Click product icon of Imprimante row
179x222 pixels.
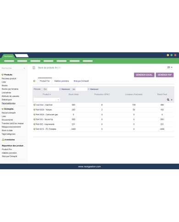[x=34, y=124]
